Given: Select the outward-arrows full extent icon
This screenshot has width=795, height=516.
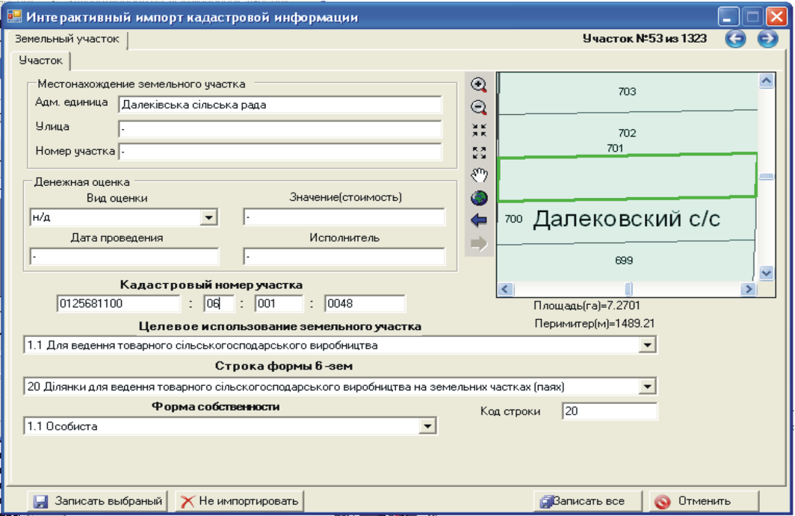Looking at the screenshot, I should [x=479, y=152].
